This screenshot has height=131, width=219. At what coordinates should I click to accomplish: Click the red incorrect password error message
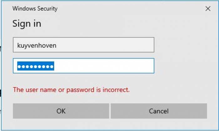coord(71,90)
